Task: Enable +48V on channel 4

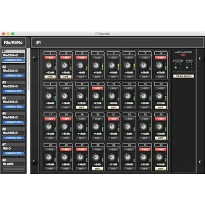Action: pos(97,57)
